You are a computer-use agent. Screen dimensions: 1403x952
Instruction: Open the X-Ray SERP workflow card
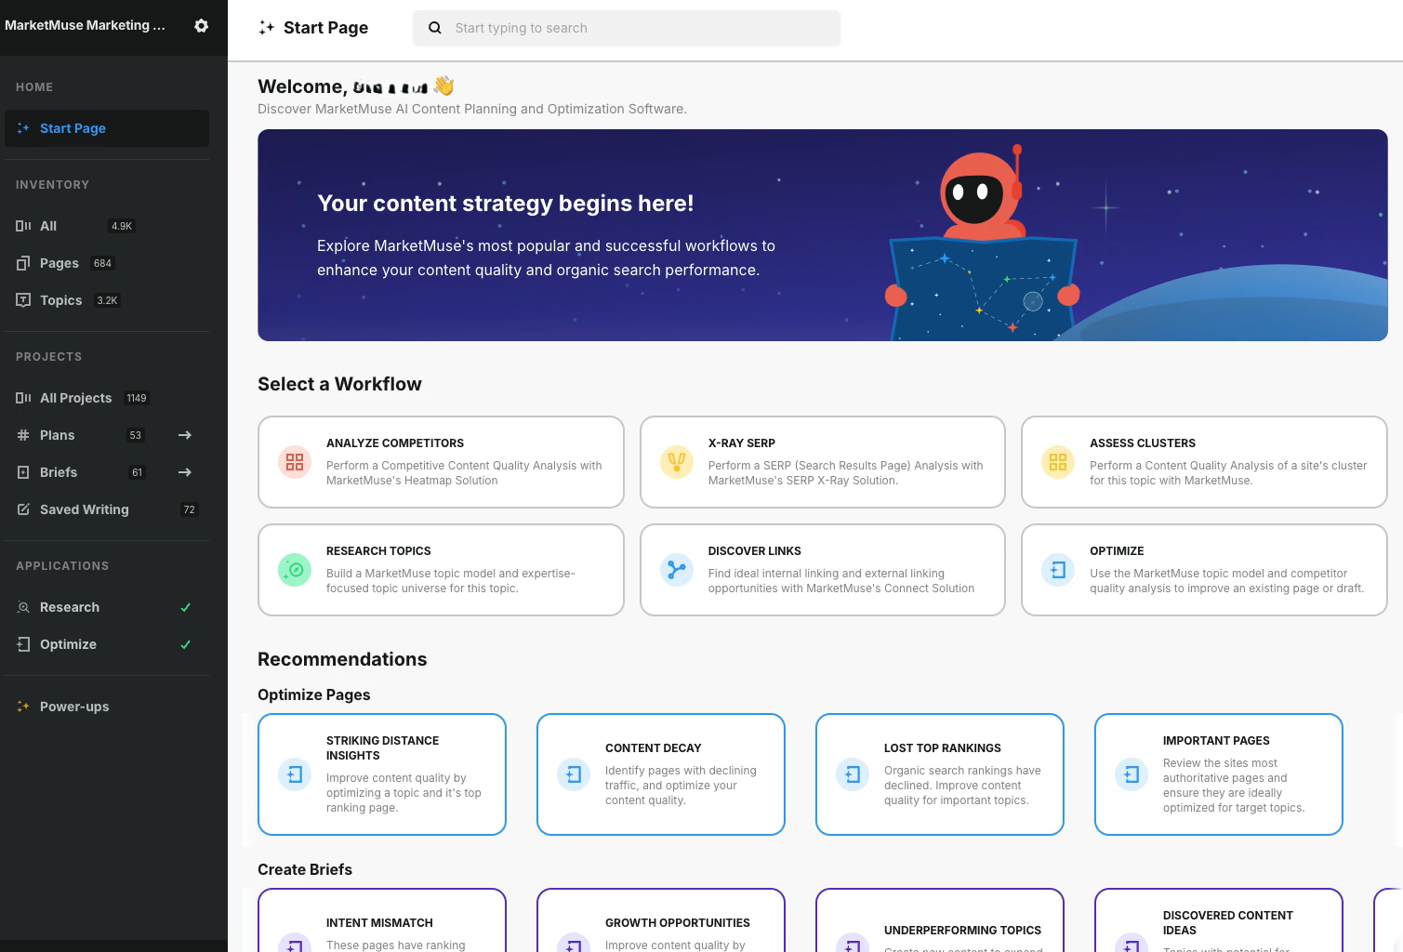823,462
